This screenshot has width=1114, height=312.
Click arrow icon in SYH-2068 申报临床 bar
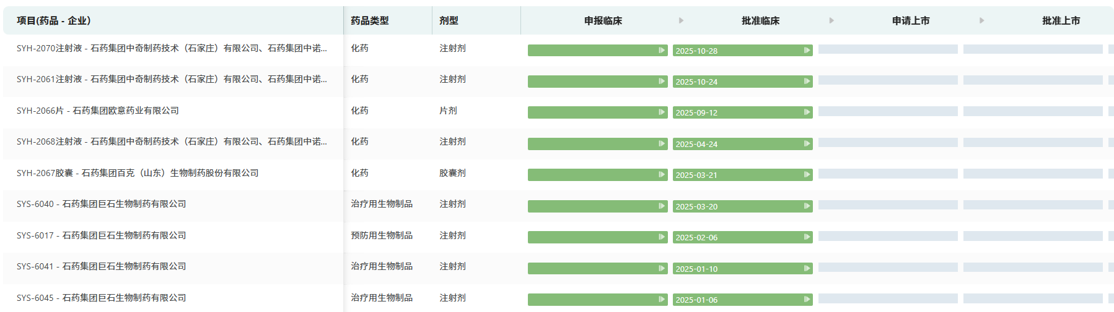(x=662, y=144)
